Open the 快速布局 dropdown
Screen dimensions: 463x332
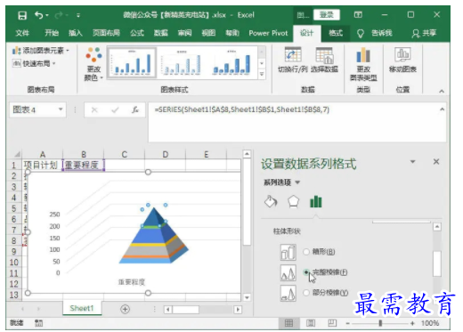tap(34, 63)
